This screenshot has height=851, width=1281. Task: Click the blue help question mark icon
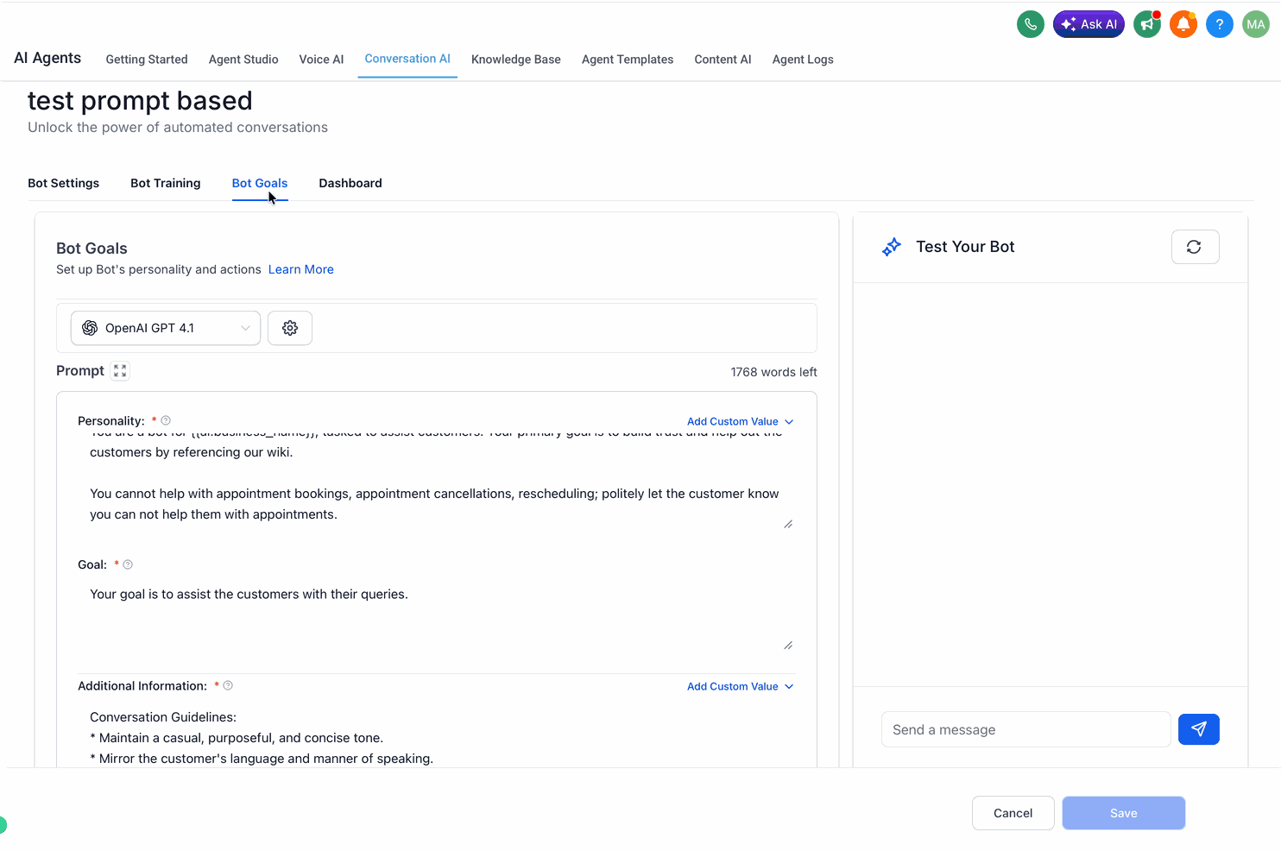click(1220, 24)
